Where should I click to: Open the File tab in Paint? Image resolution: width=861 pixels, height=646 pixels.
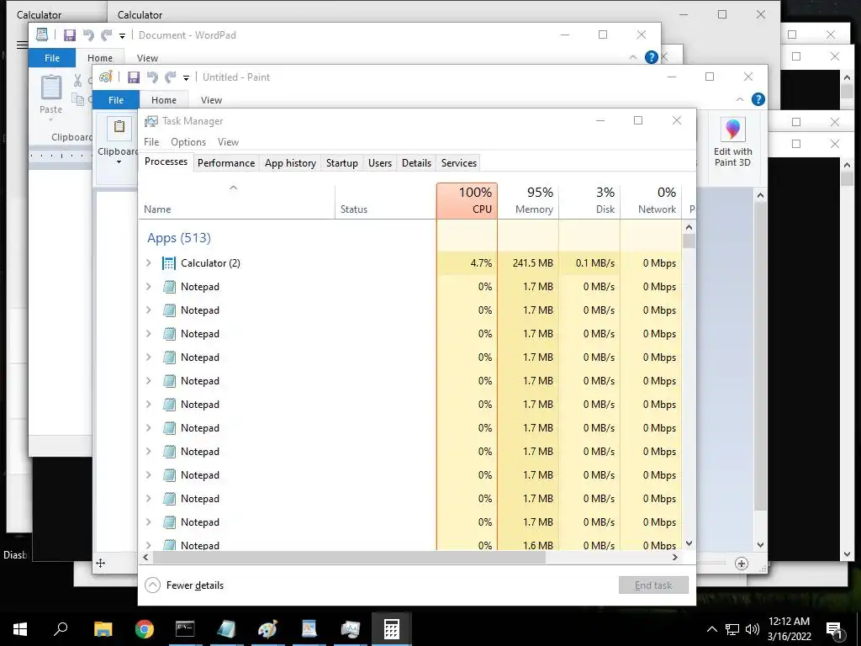pos(116,100)
